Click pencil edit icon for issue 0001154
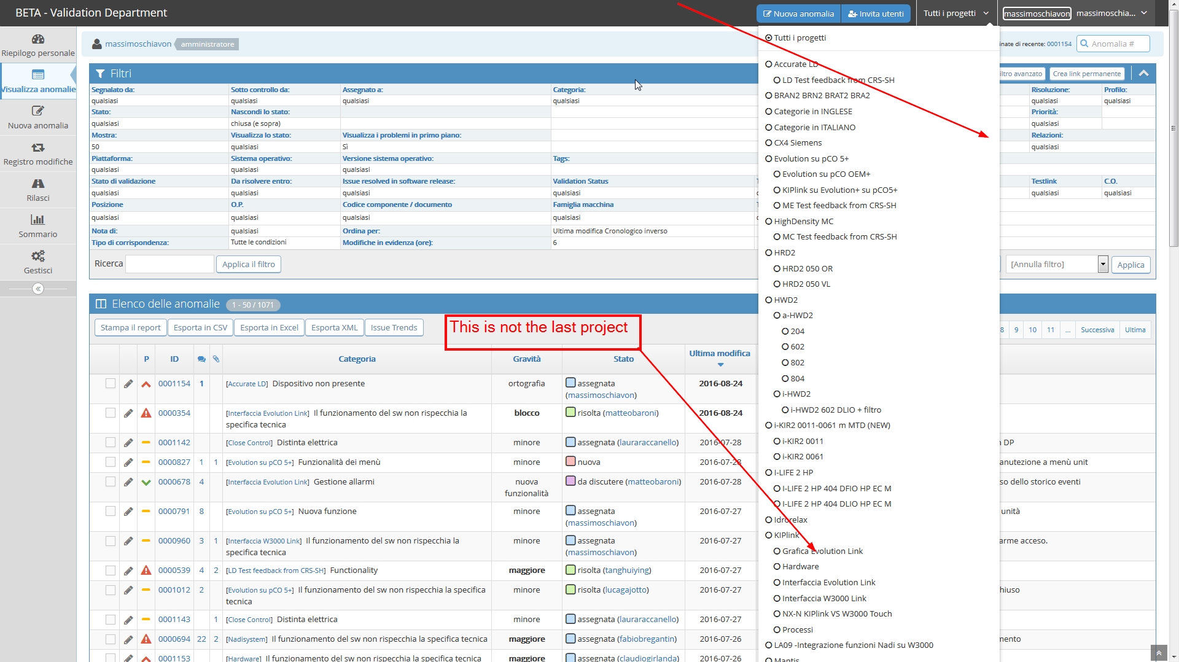The image size is (1179, 662). pyautogui.click(x=128, y=384)
